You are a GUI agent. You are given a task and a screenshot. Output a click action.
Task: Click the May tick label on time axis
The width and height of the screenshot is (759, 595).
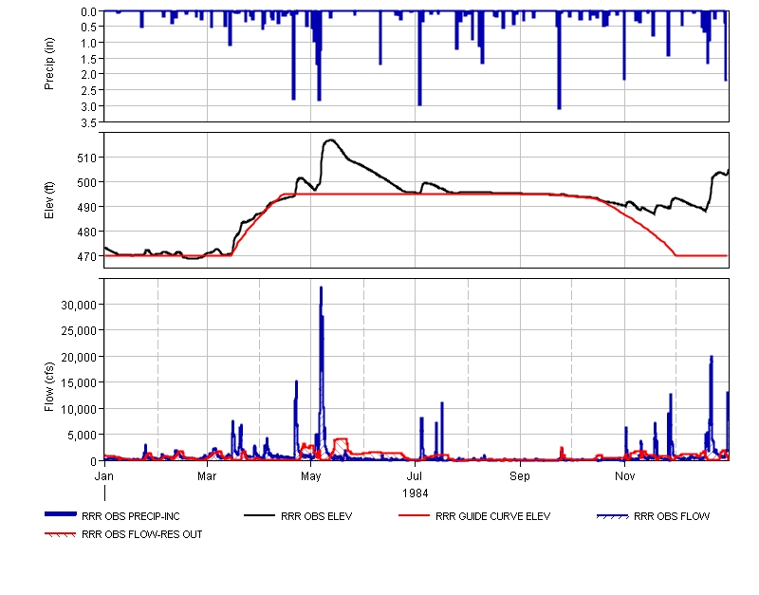coord(311,474)
